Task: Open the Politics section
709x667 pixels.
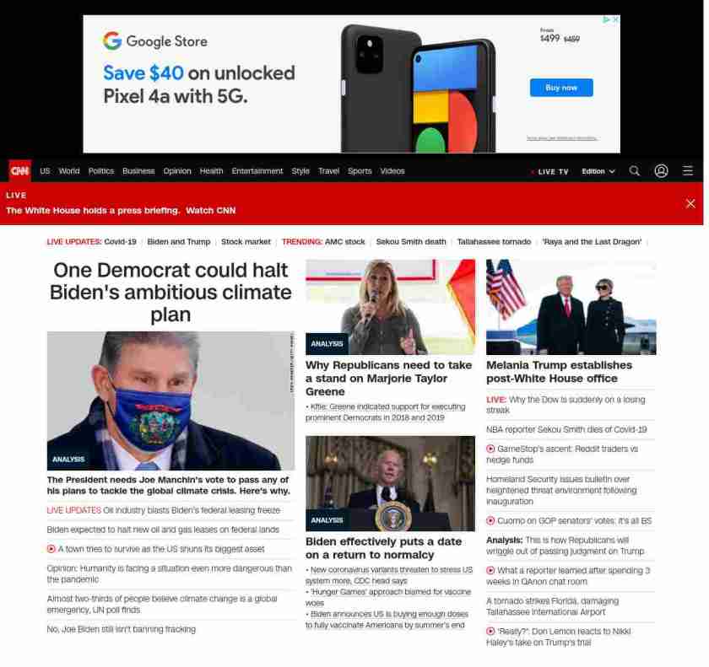Action: 100,171
